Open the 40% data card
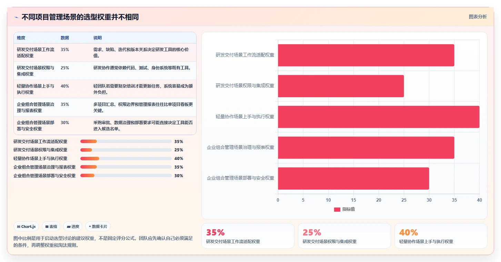501x262 pixels. coord(441,236)
